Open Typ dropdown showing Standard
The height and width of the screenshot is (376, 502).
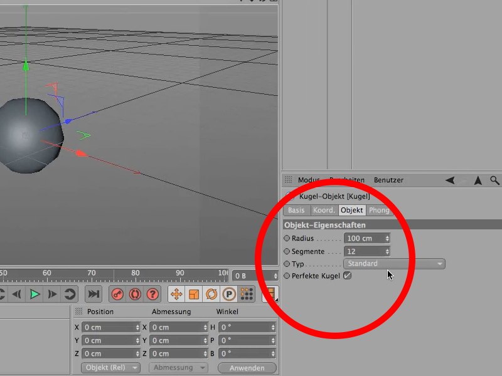[394, 263]
